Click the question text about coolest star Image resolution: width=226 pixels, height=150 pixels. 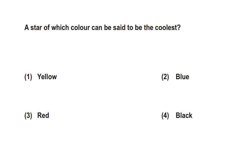point(102,28)
